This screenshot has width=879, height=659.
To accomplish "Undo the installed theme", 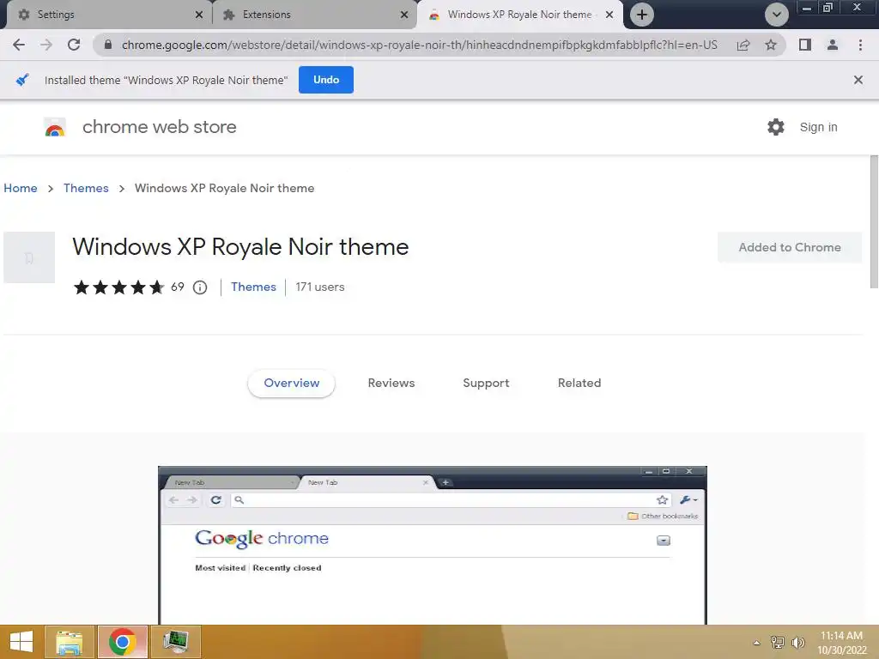I will pos(325,80).
